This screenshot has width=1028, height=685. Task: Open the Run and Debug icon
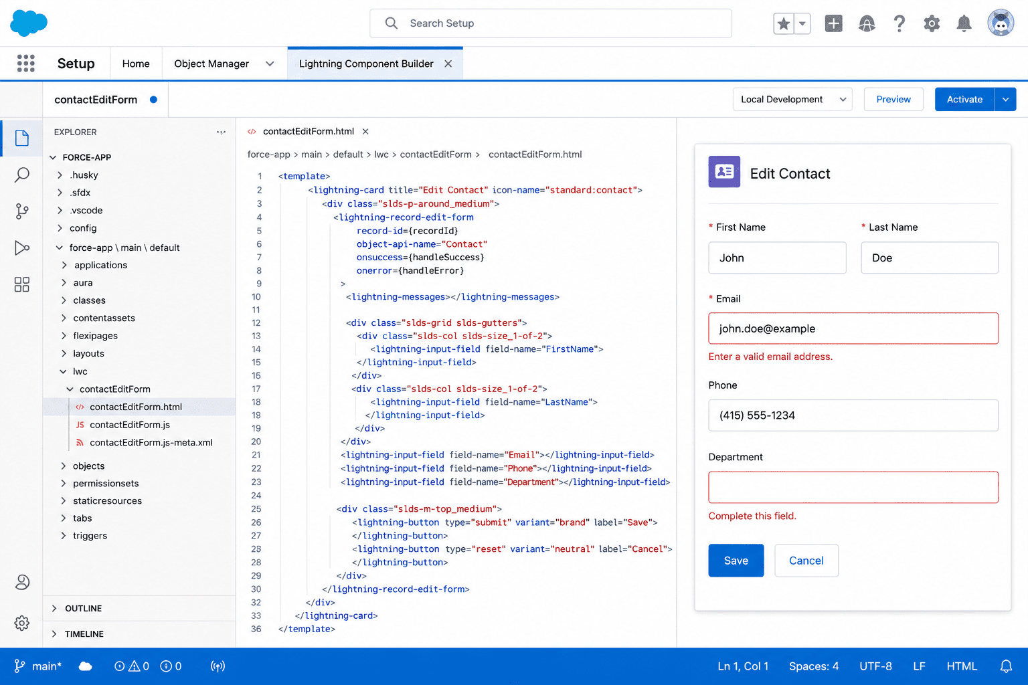tap(21, 248)
